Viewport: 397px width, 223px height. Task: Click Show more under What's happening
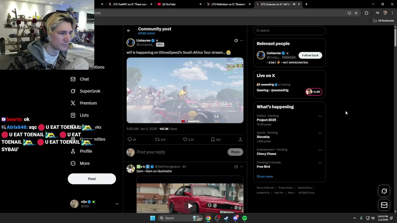tap(265, 177)
